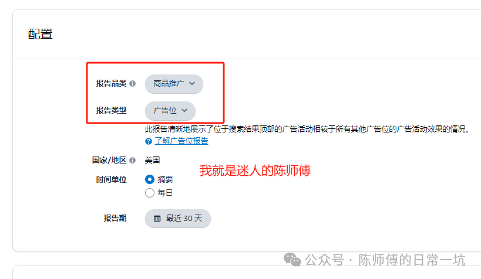This screenshot has width=481, height=279.
Task: Click the calendar icon in 报告期 button
Action: tap(157, 219)
